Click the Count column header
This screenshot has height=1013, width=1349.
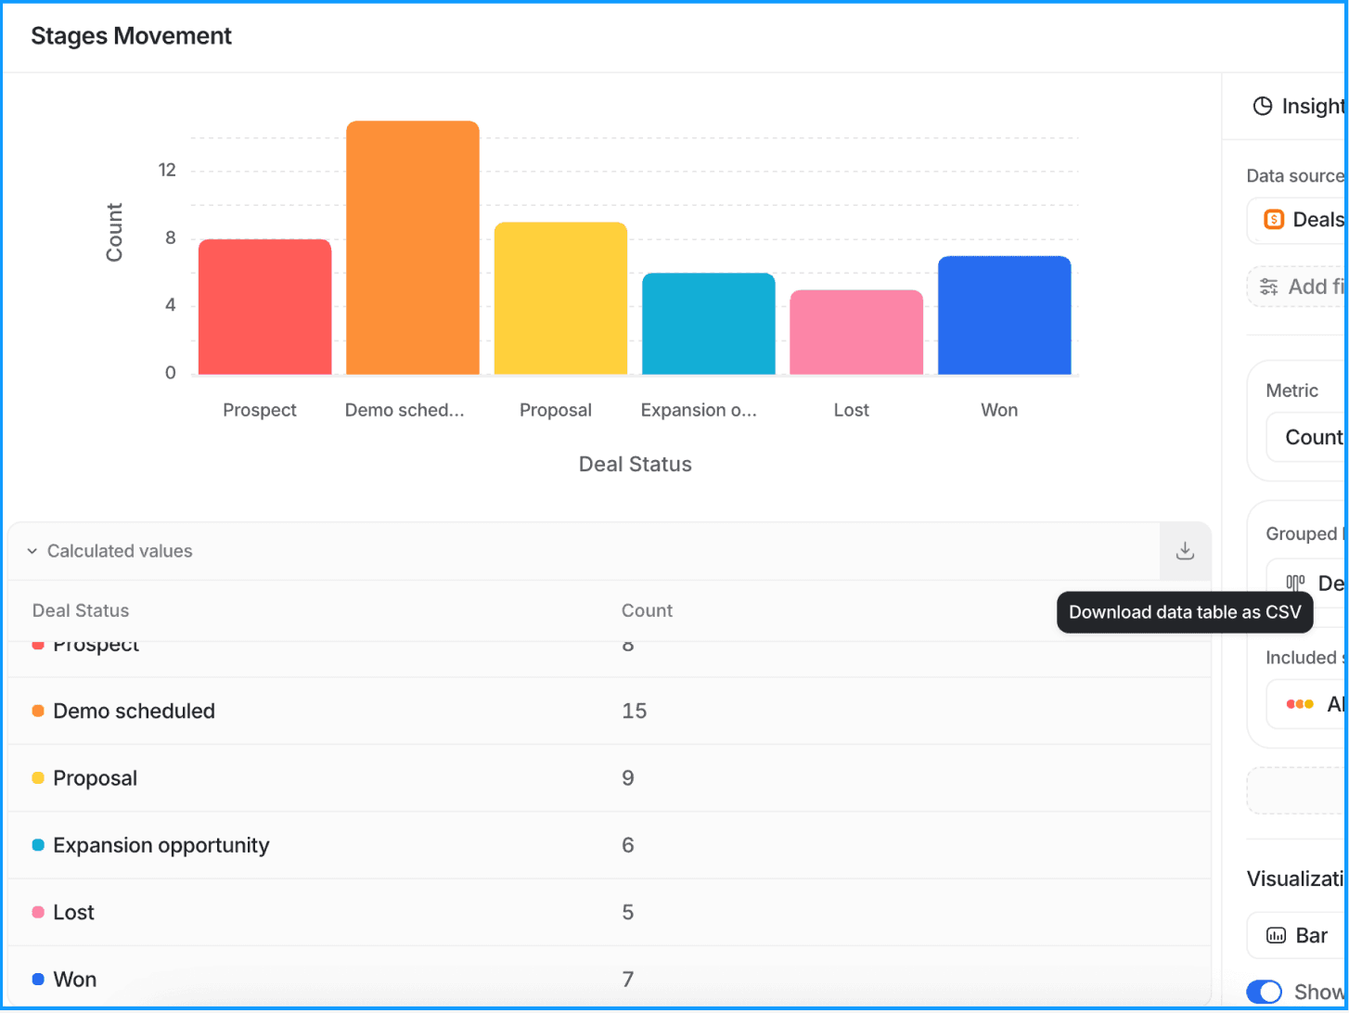pos(647,610)
